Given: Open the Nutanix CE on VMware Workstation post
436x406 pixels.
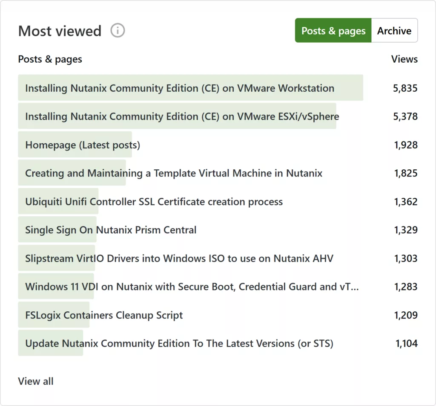Looking at the screenshot, I should click(179, 88).
